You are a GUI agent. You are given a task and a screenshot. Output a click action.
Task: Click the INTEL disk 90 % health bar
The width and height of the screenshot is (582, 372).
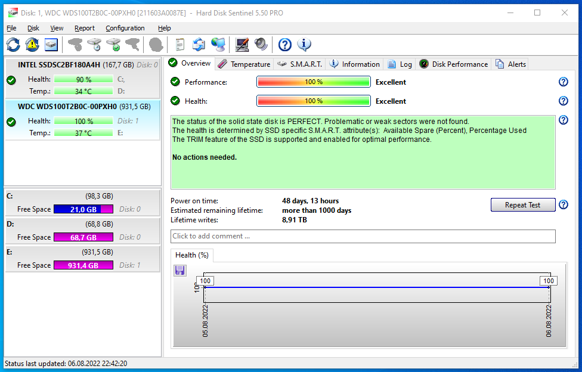click(83, 79)
